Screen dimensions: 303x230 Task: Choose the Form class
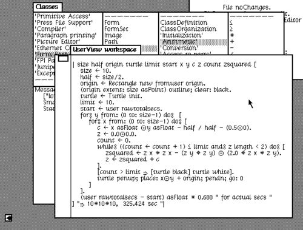[112, 22]
